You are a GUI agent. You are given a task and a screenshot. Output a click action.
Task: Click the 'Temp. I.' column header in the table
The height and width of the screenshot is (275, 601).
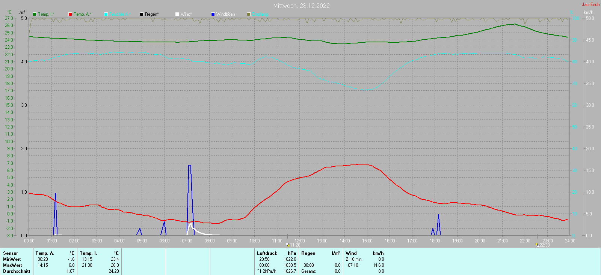pyautogui.click(x=89, y=253)
